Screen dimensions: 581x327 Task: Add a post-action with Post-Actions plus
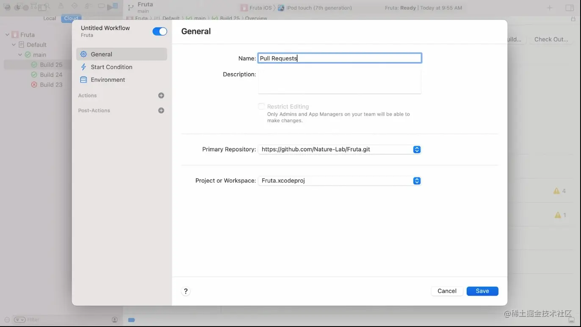pyautogui.click(x=161, y=111)
